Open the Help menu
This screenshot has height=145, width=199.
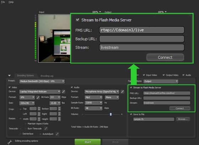point(11,2)
